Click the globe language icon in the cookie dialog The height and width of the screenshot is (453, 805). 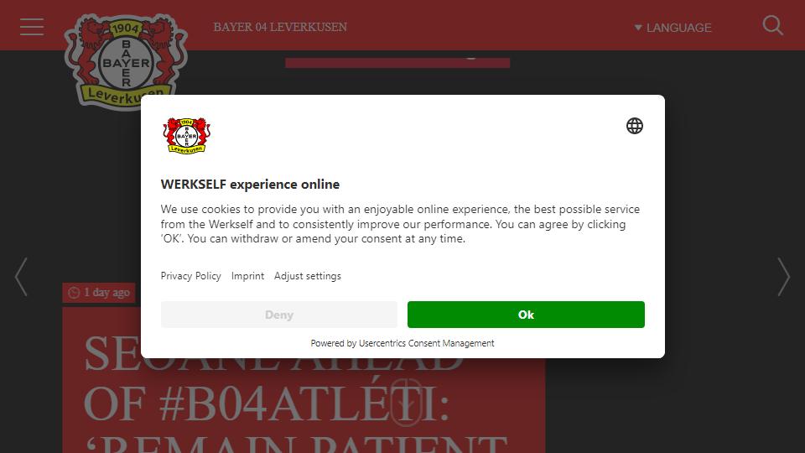(635, 126)
